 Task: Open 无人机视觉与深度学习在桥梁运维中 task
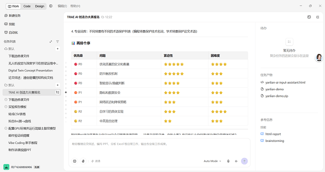[33, 63]
